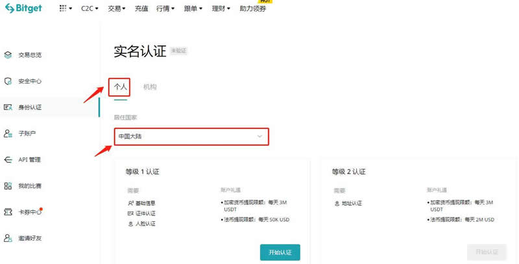Click the 未验证 status badge
This screenshot has width=519, height=264.
click(x=178, y=51)
